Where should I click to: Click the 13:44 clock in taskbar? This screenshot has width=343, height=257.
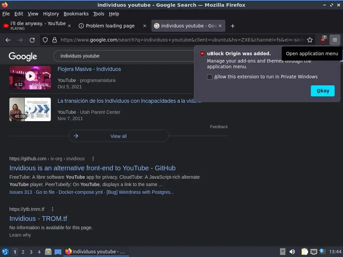[x=335, y=252]
